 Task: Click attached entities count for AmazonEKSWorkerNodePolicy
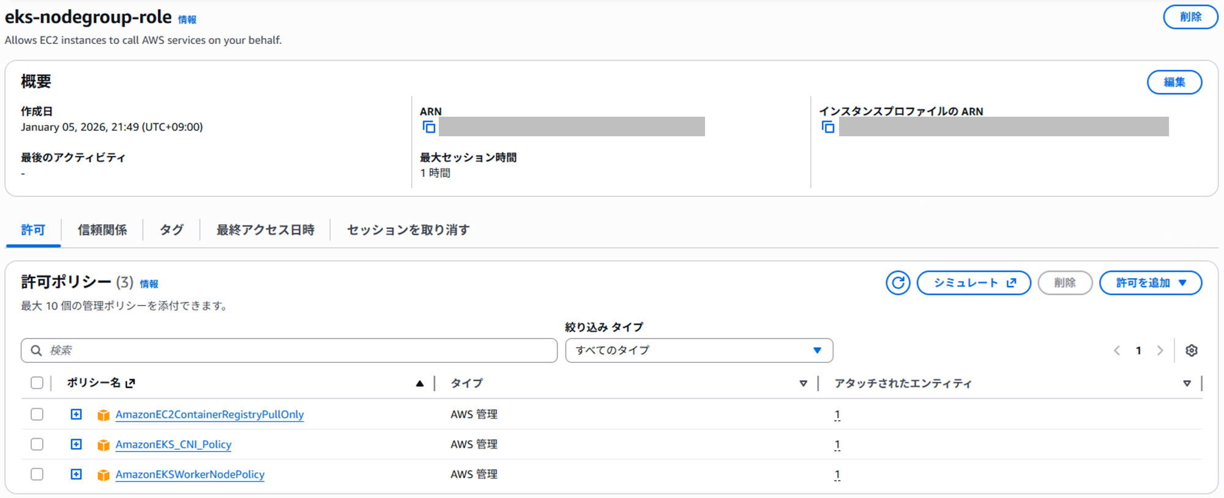pyautogui.click(x=837, y=475)
